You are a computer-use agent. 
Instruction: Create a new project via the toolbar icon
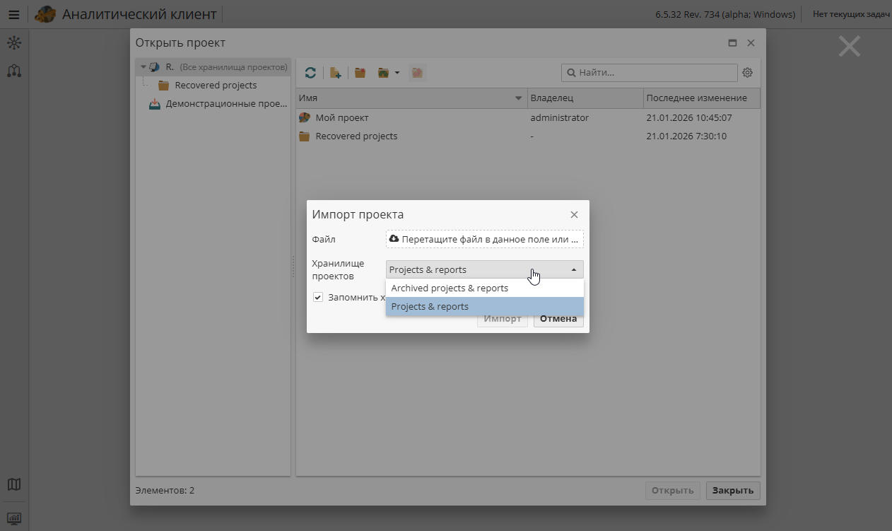(x=336, y=72)
